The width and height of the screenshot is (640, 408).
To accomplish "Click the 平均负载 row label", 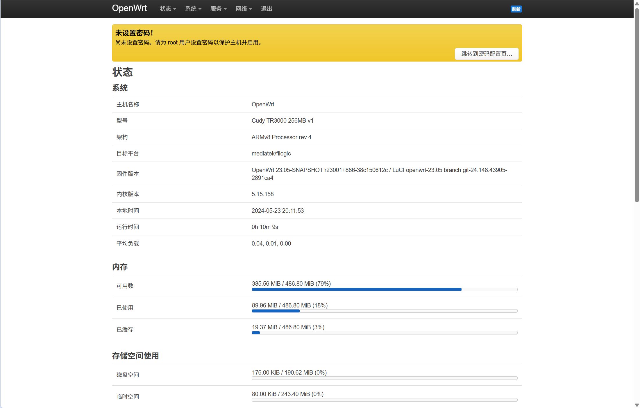I will [128, 244].
